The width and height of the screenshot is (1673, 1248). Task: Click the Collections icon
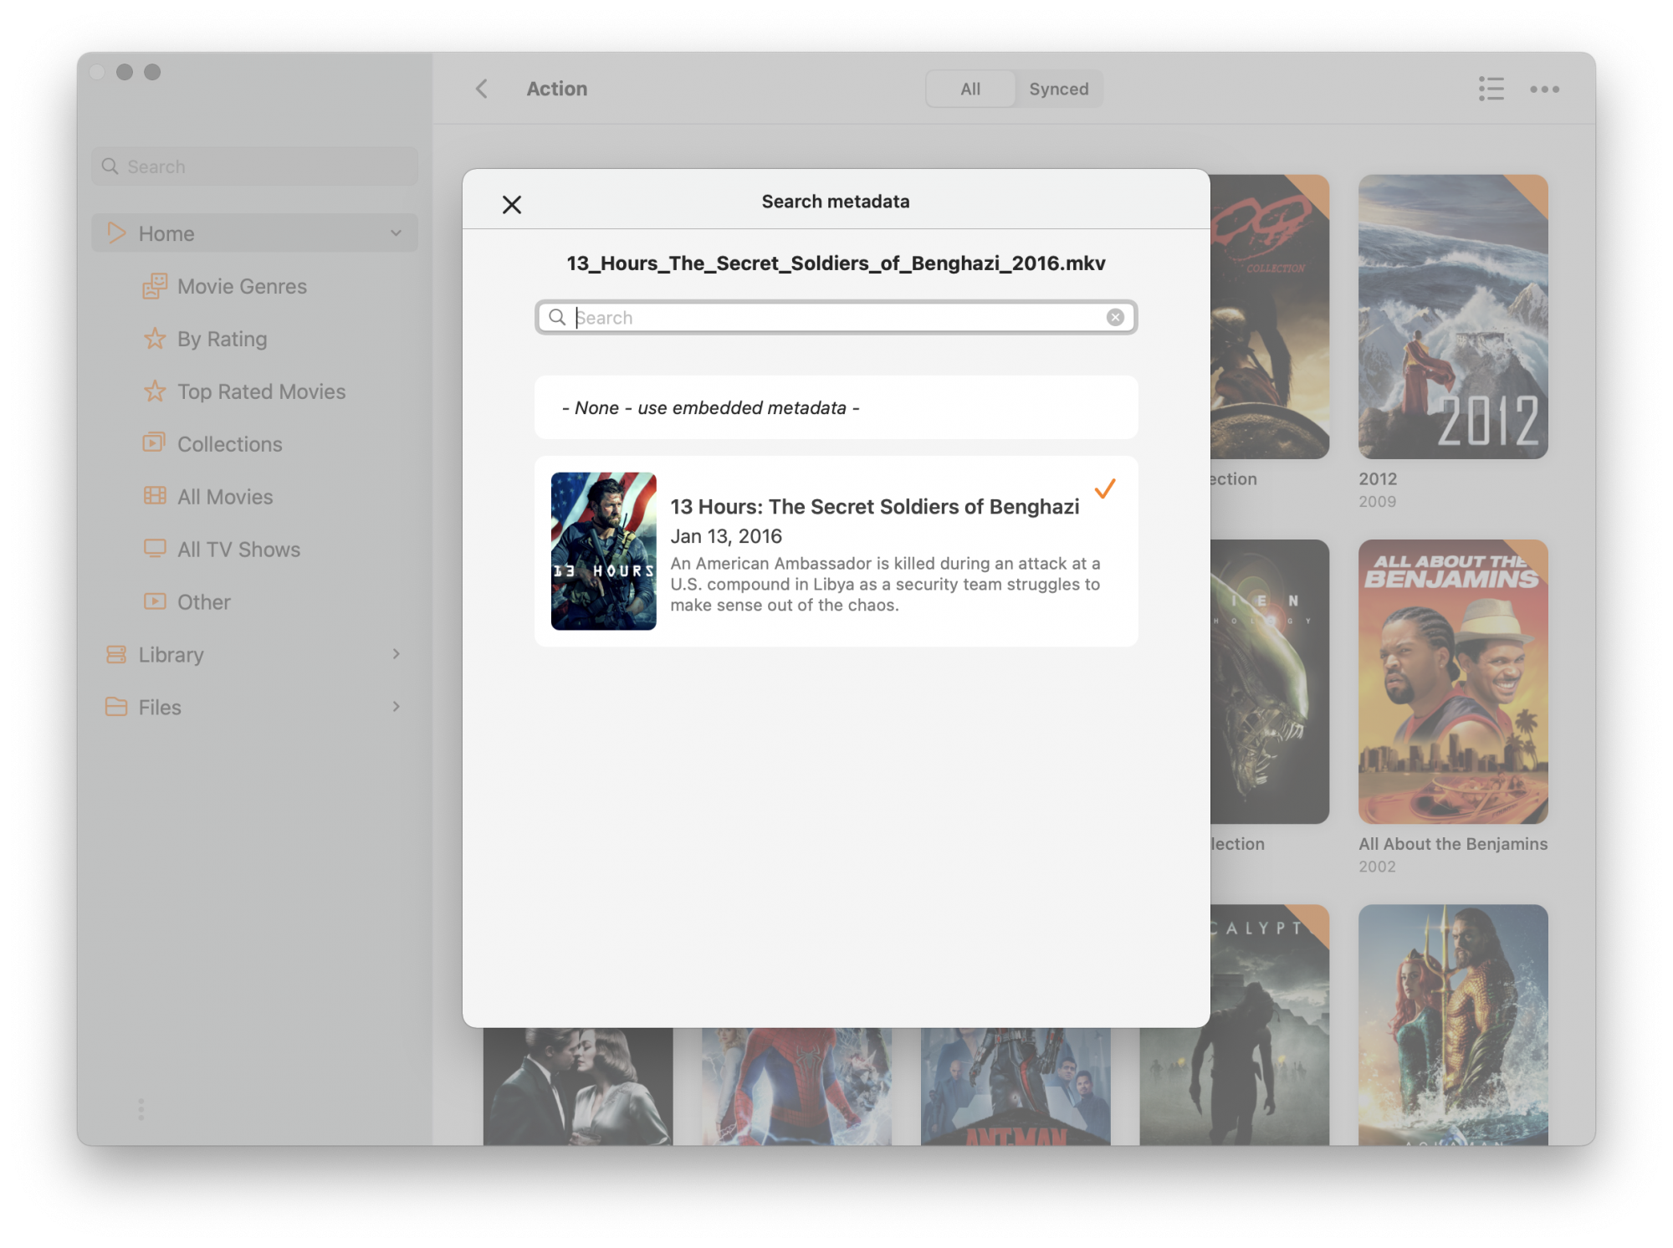click(154, 442)
